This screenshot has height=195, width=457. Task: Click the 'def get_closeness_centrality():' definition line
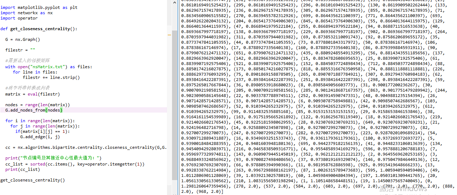click(39, 29)
